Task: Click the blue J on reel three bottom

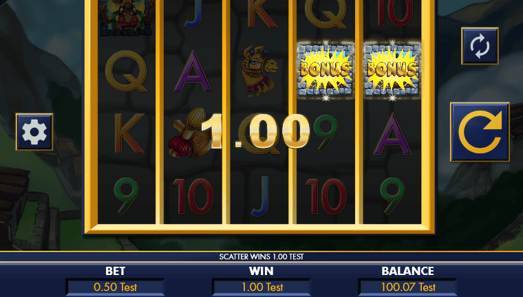Action: pos(260,196)
